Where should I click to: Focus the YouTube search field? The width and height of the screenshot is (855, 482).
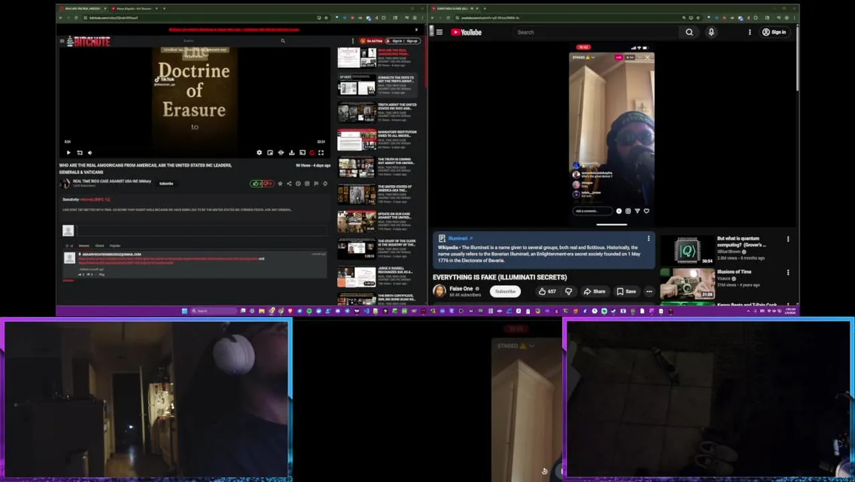595,32
